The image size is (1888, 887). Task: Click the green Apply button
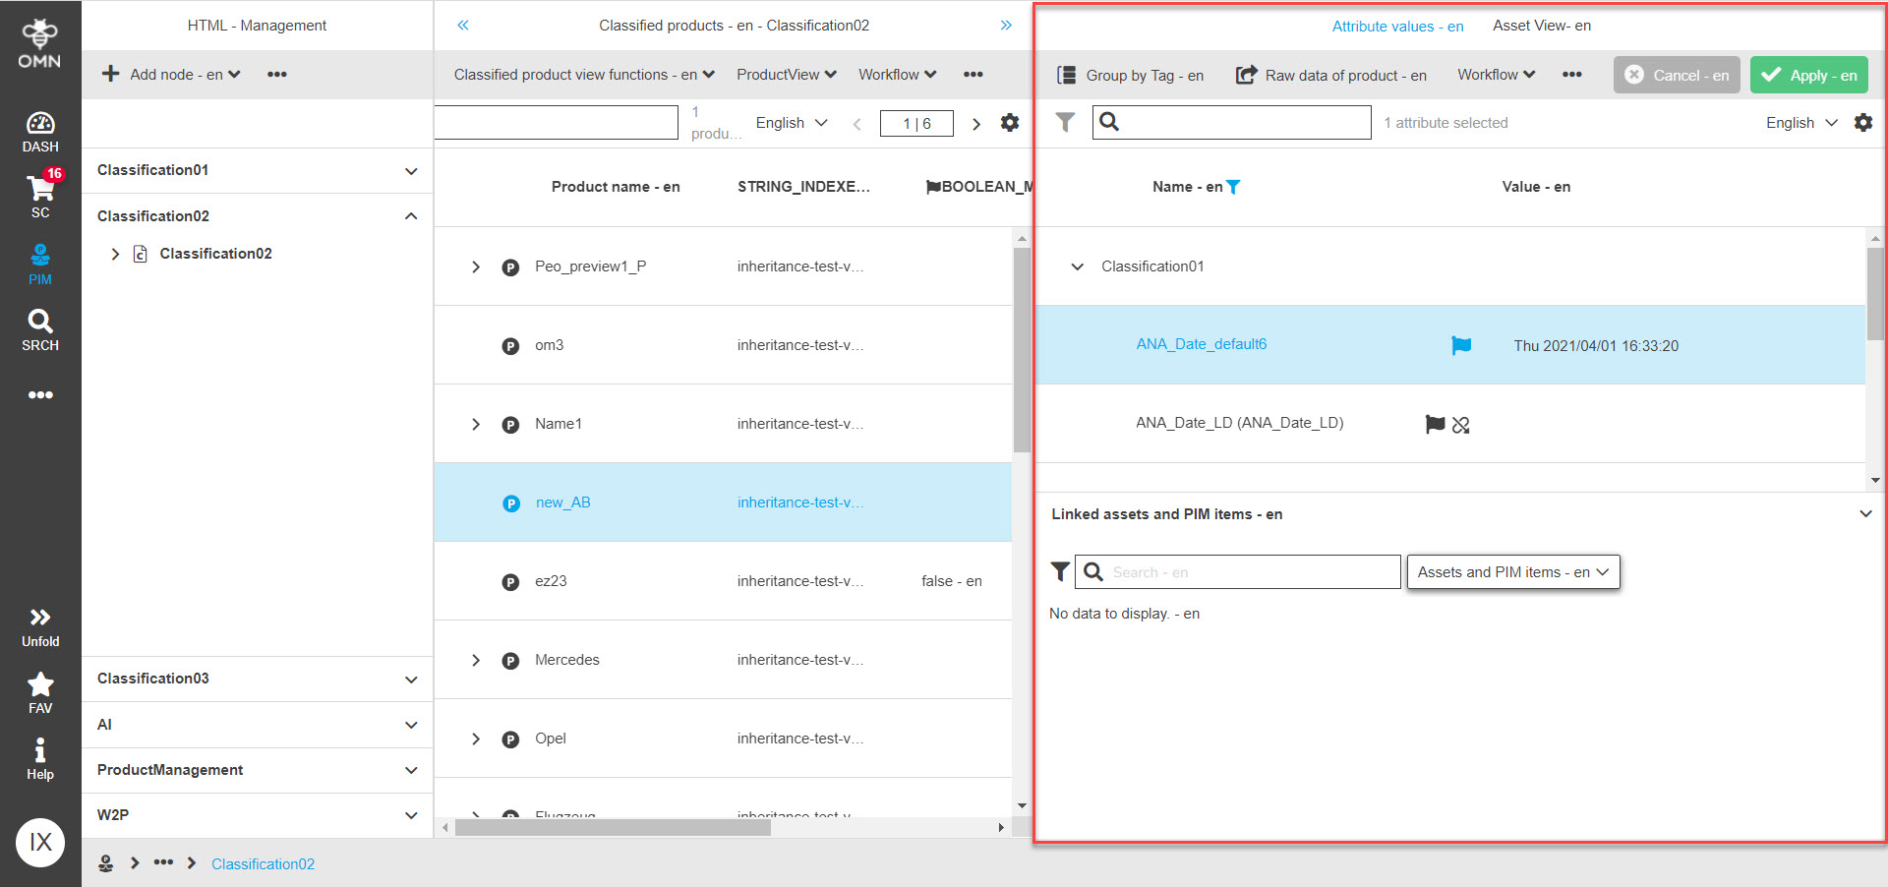click(x=1808, y=74)
